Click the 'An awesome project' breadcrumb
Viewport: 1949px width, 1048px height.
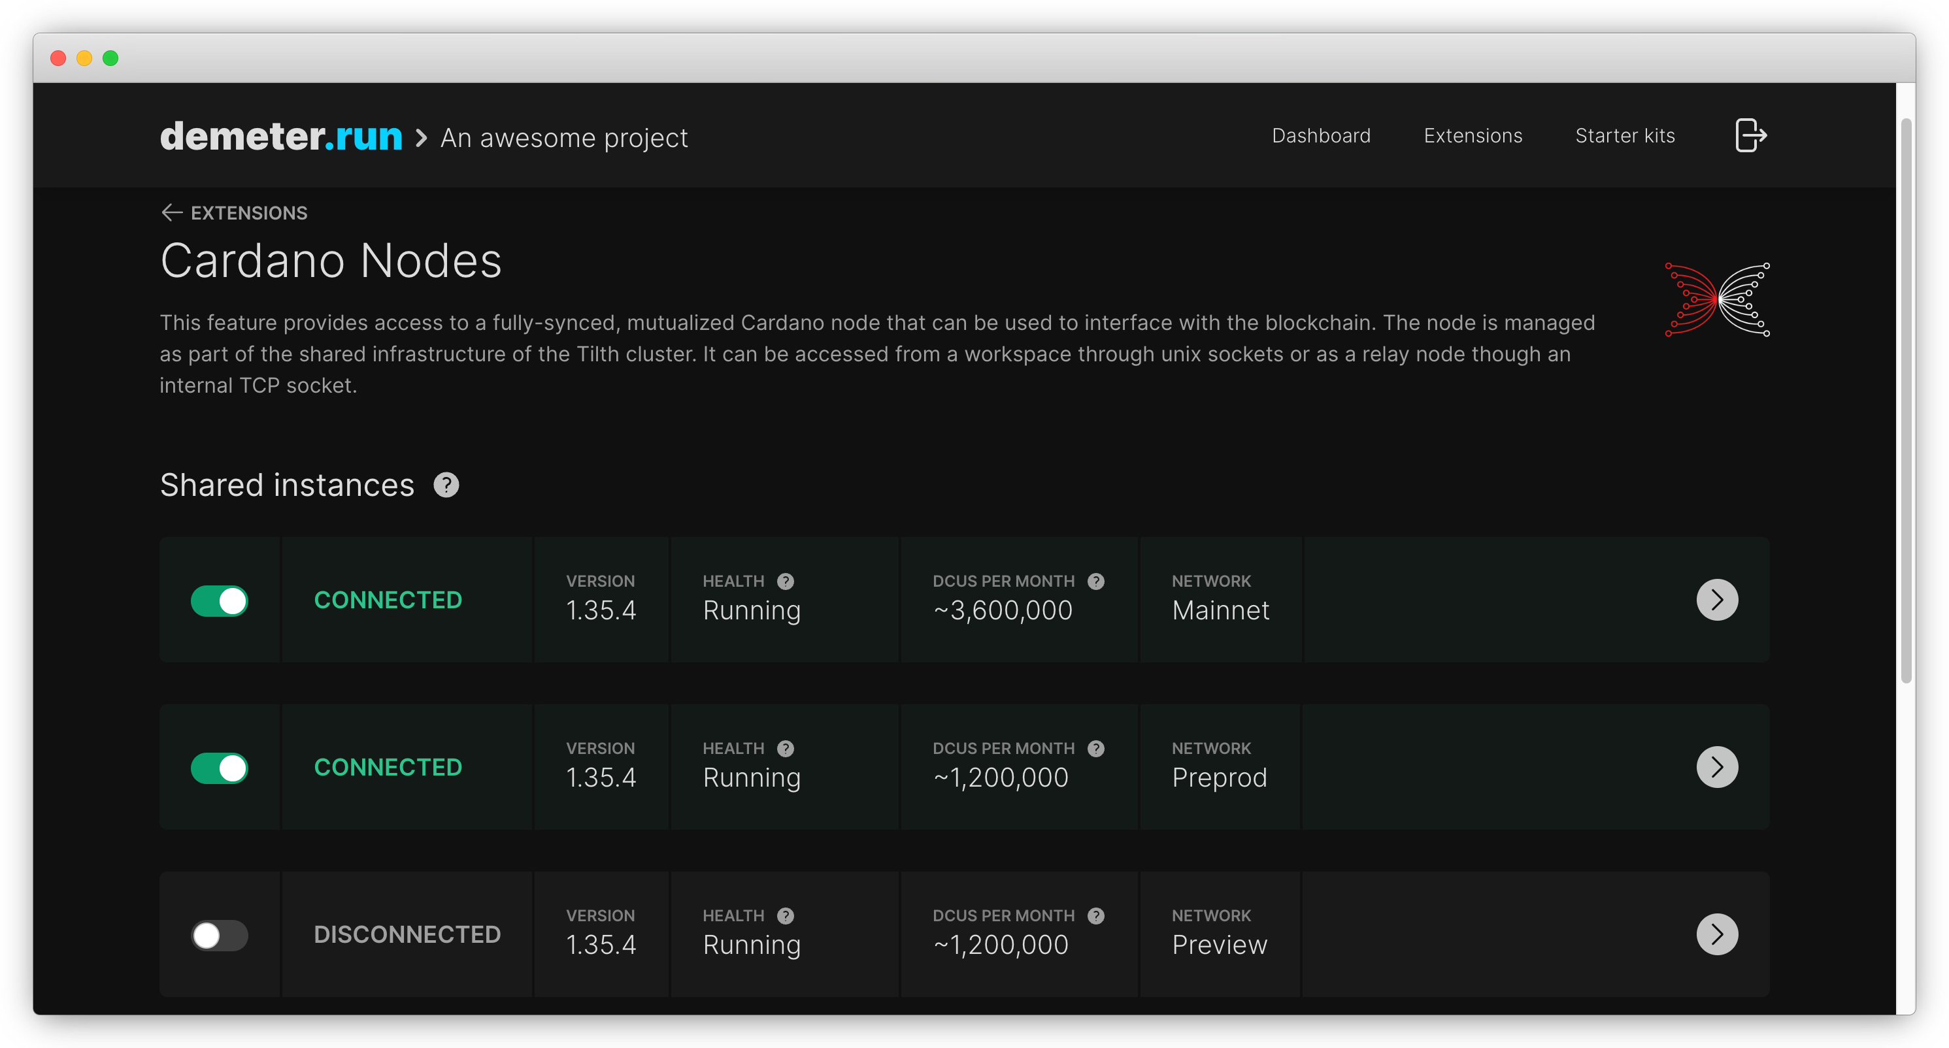(563, 139)
